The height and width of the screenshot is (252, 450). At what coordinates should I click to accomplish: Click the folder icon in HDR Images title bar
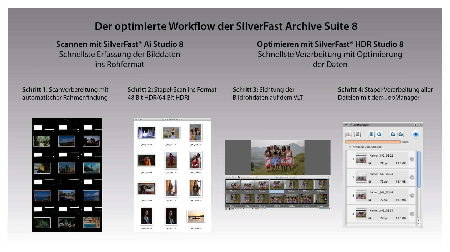pos(163,119)
